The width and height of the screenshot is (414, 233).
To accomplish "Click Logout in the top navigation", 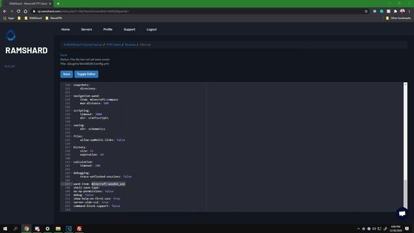I will (x=151, y=29).
